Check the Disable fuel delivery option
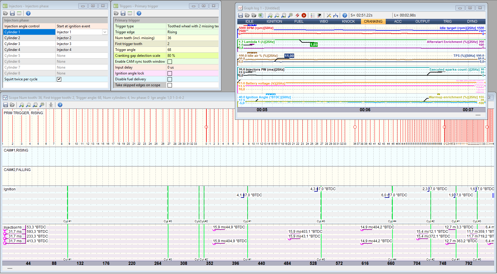The width and height of the screenshot is (497, 274). point(170,79)
